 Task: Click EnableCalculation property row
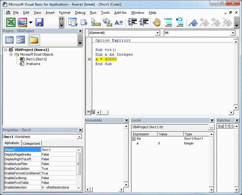pos(40,169)
